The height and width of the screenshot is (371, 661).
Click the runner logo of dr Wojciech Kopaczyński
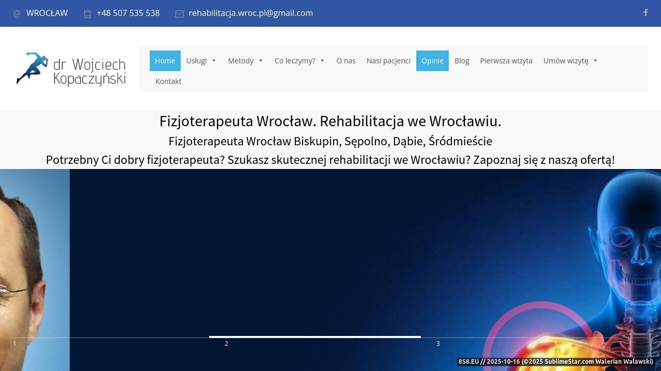71,69
